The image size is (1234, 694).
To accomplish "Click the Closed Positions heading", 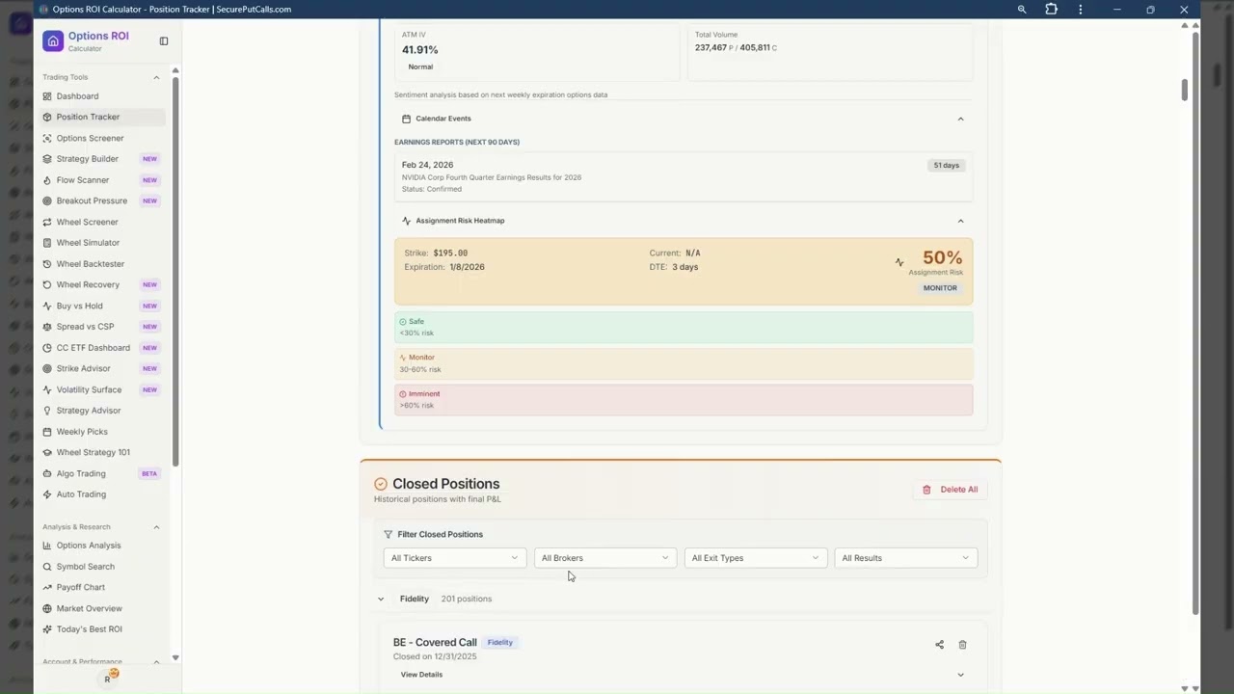I will pyautogui.click(x=445, y=484).
